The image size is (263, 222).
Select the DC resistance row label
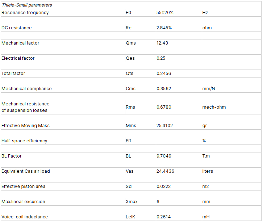[17, 28]
